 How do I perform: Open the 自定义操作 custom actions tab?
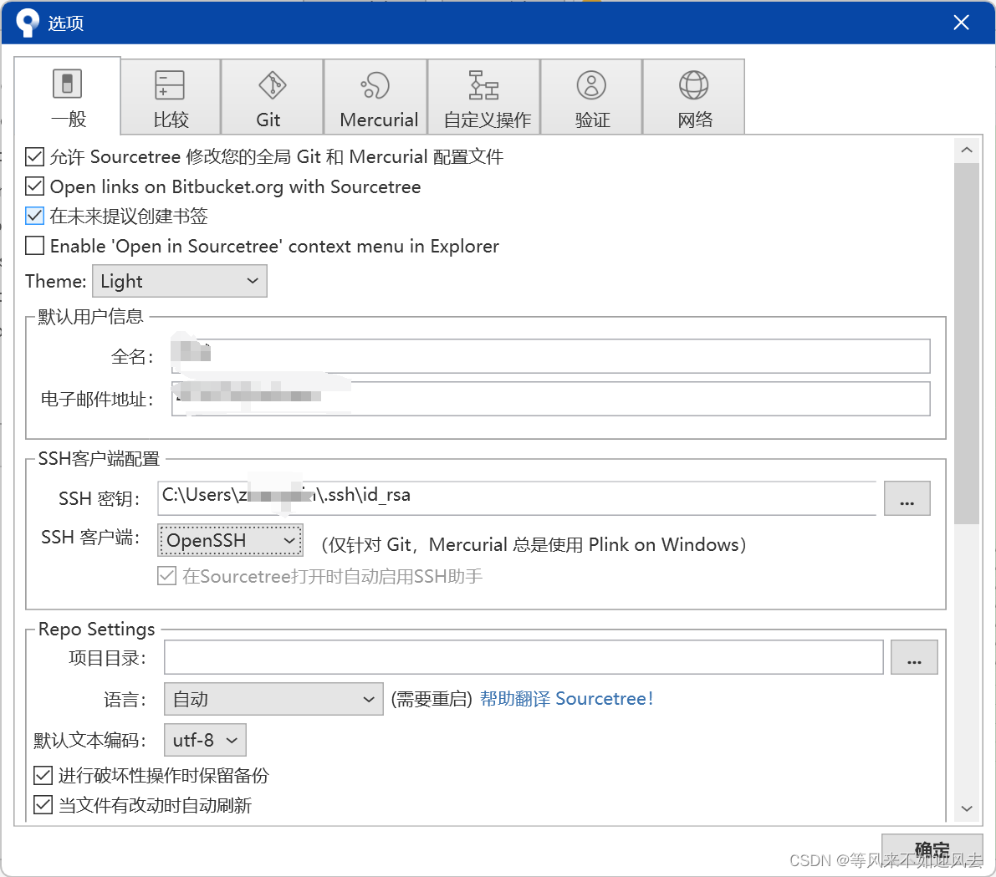click(484, 97)
